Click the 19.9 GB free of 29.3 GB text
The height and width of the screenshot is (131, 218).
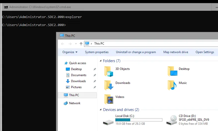click(x=130, y=124)
